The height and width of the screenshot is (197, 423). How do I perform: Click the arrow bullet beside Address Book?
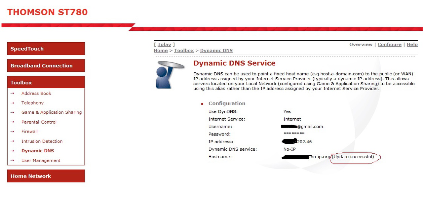tap(13, 94)
